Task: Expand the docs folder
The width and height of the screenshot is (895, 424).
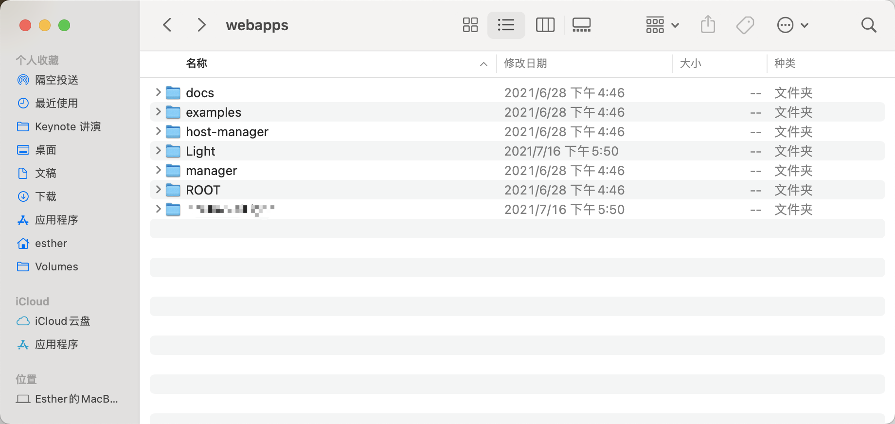Action: click(158, 92)
